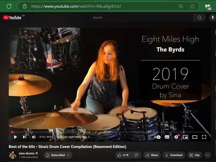The height and width of the screenshot is (162, 216).
Task: Play the video
Action: [15, 137]
